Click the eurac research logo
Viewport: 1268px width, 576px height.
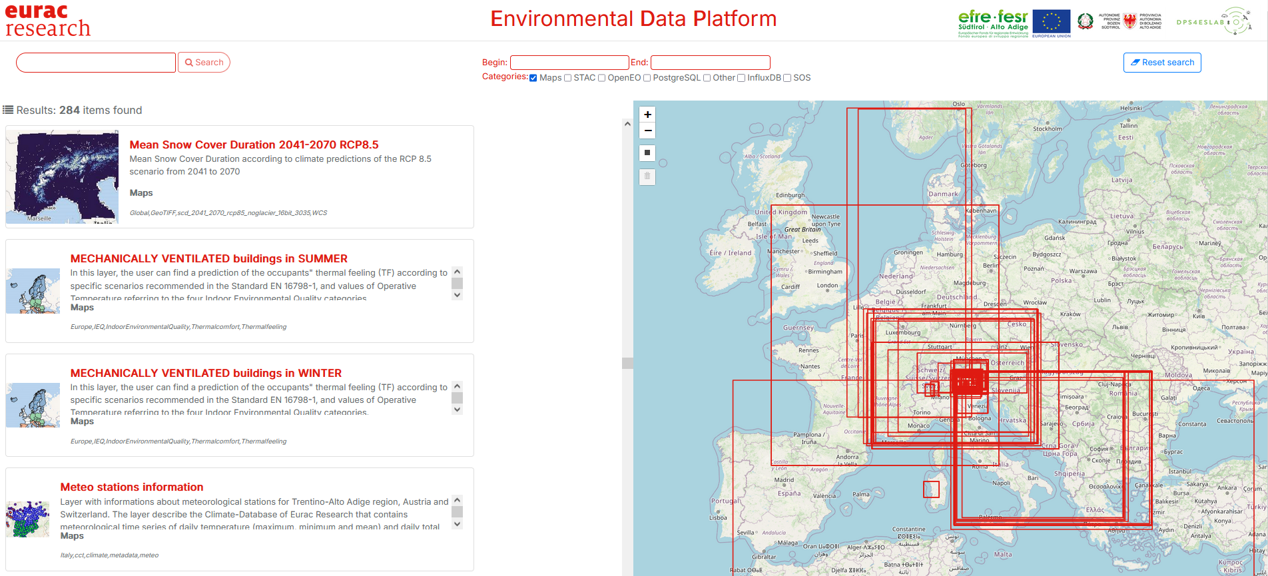pyautogui.click(x=47, y=21)
